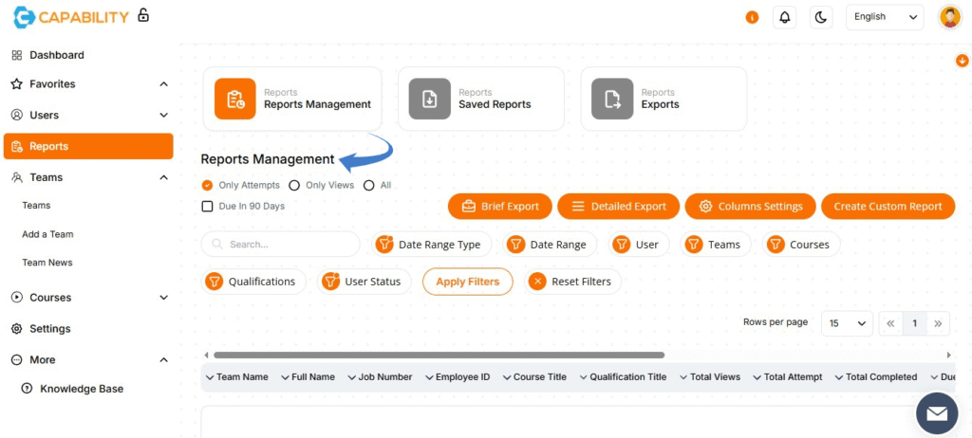Click the scrollbar right arrow
This screenshot has width=972, height=438.
948,355
